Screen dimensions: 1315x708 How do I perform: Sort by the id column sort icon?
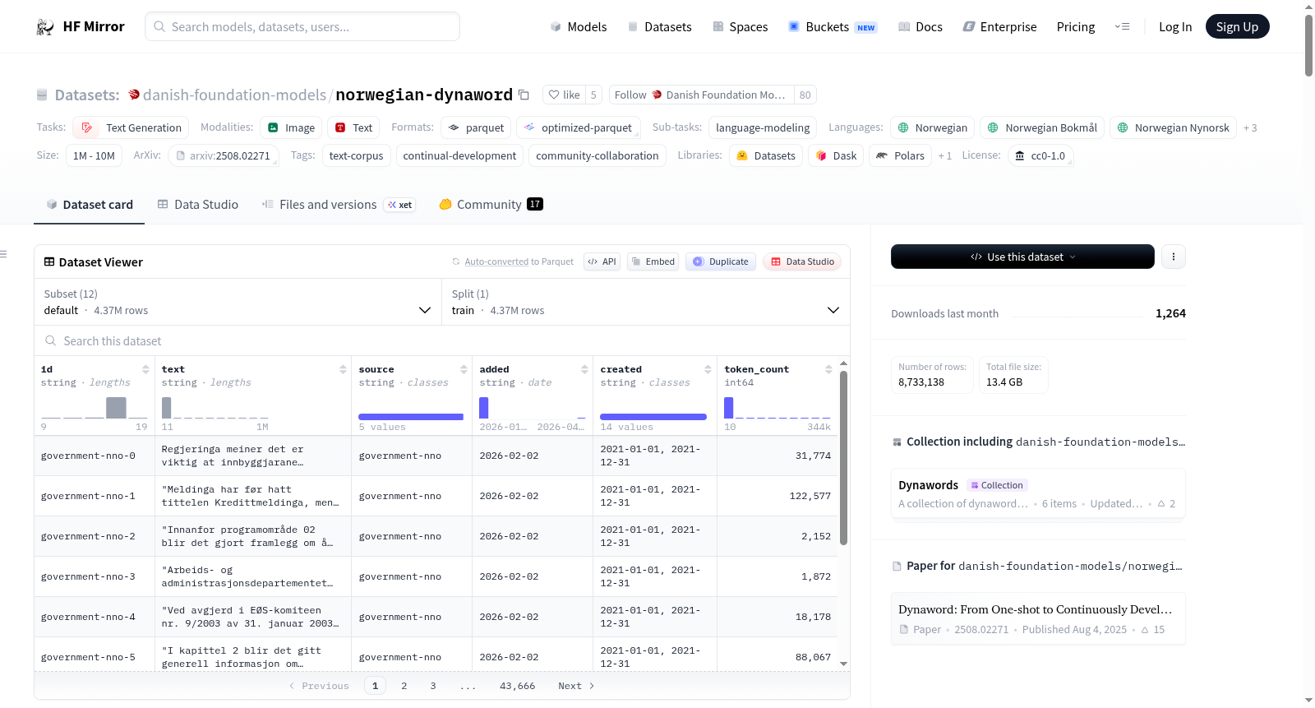pos(145,369)
